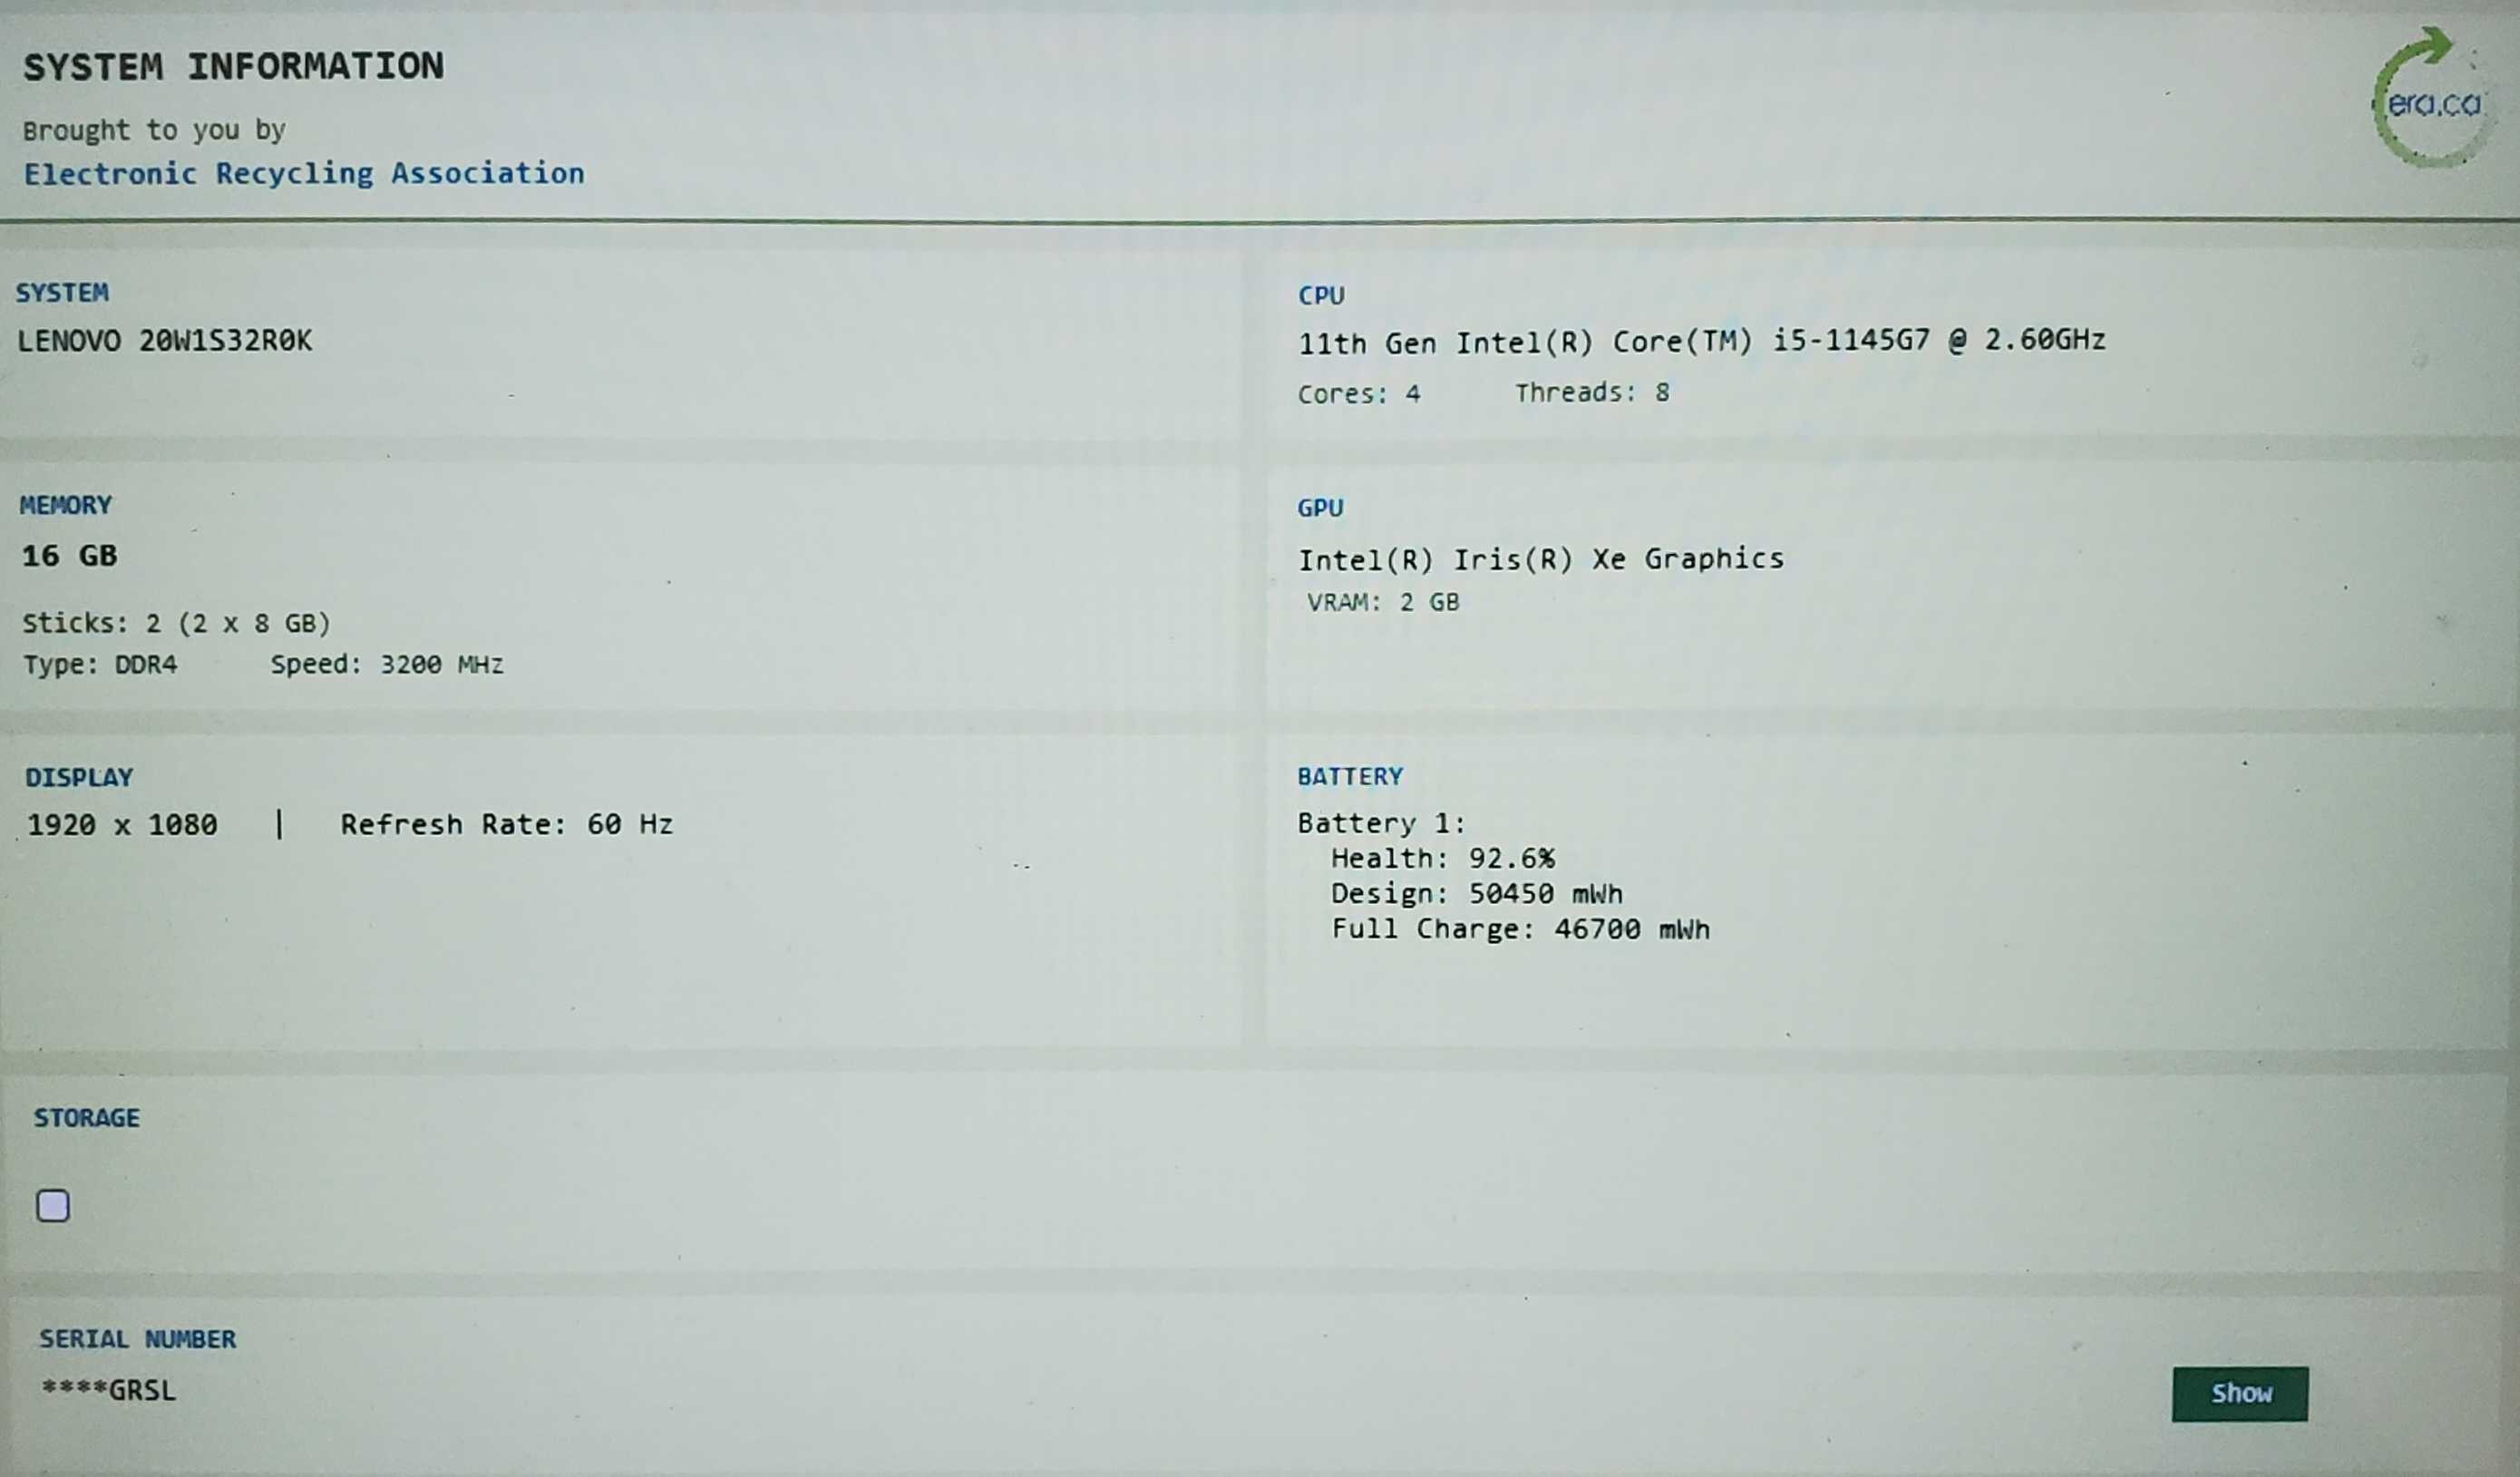This screenshot has height=1477, width=2520.
Task: Click the 'Sticks: 2 (2 x 8 GB)' line
Action: [176, 623]
